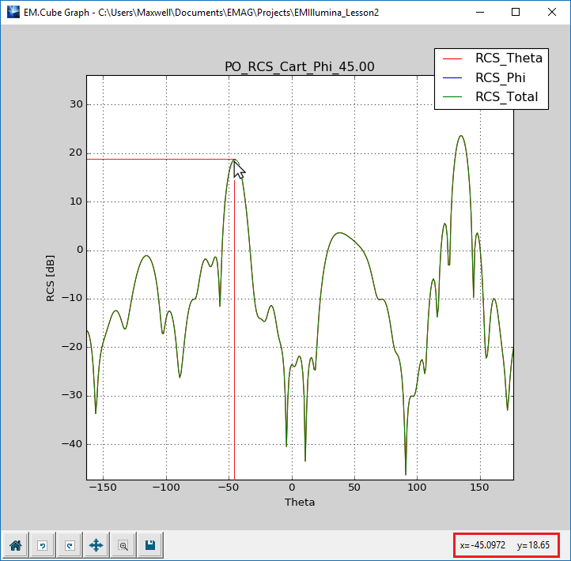Minimize the graph window
This screenshot has width=571, height=561.
pos(479,12)
